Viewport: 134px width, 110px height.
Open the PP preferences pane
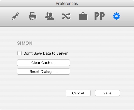100,16
